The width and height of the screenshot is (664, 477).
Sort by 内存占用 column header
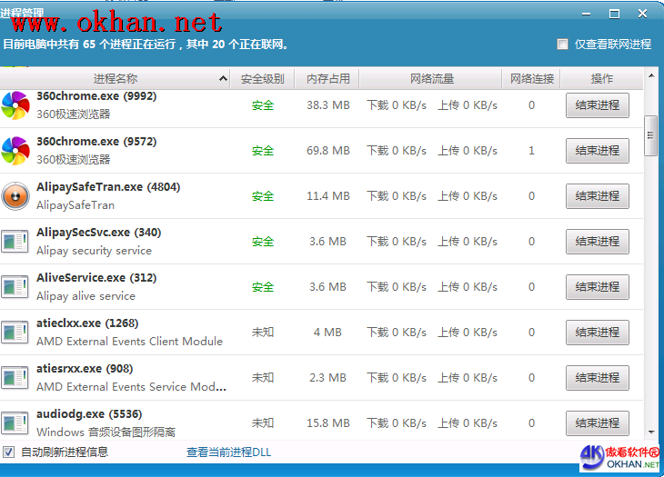327,79
